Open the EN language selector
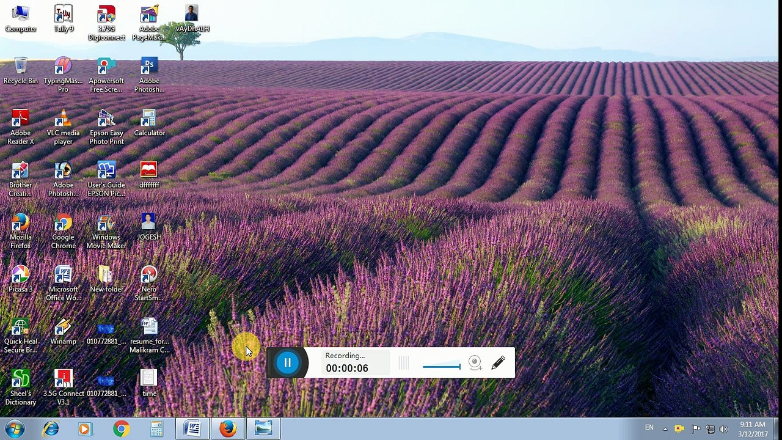The image size is (782, 440). 649,428
